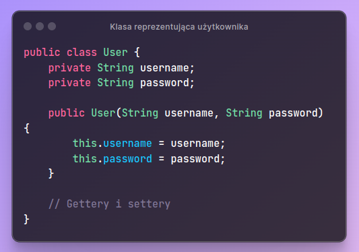Click the first gray window dot

(28, 26)
